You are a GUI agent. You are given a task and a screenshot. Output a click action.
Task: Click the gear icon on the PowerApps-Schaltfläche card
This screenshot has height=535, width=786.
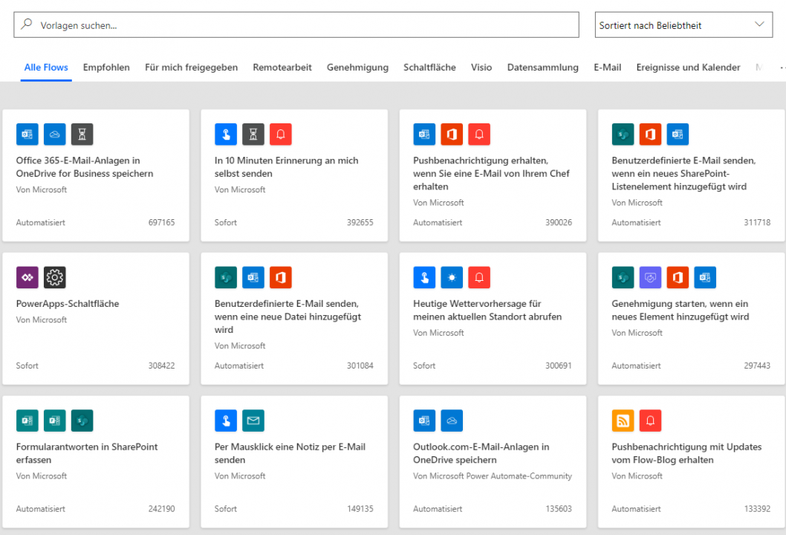[55, 278]
